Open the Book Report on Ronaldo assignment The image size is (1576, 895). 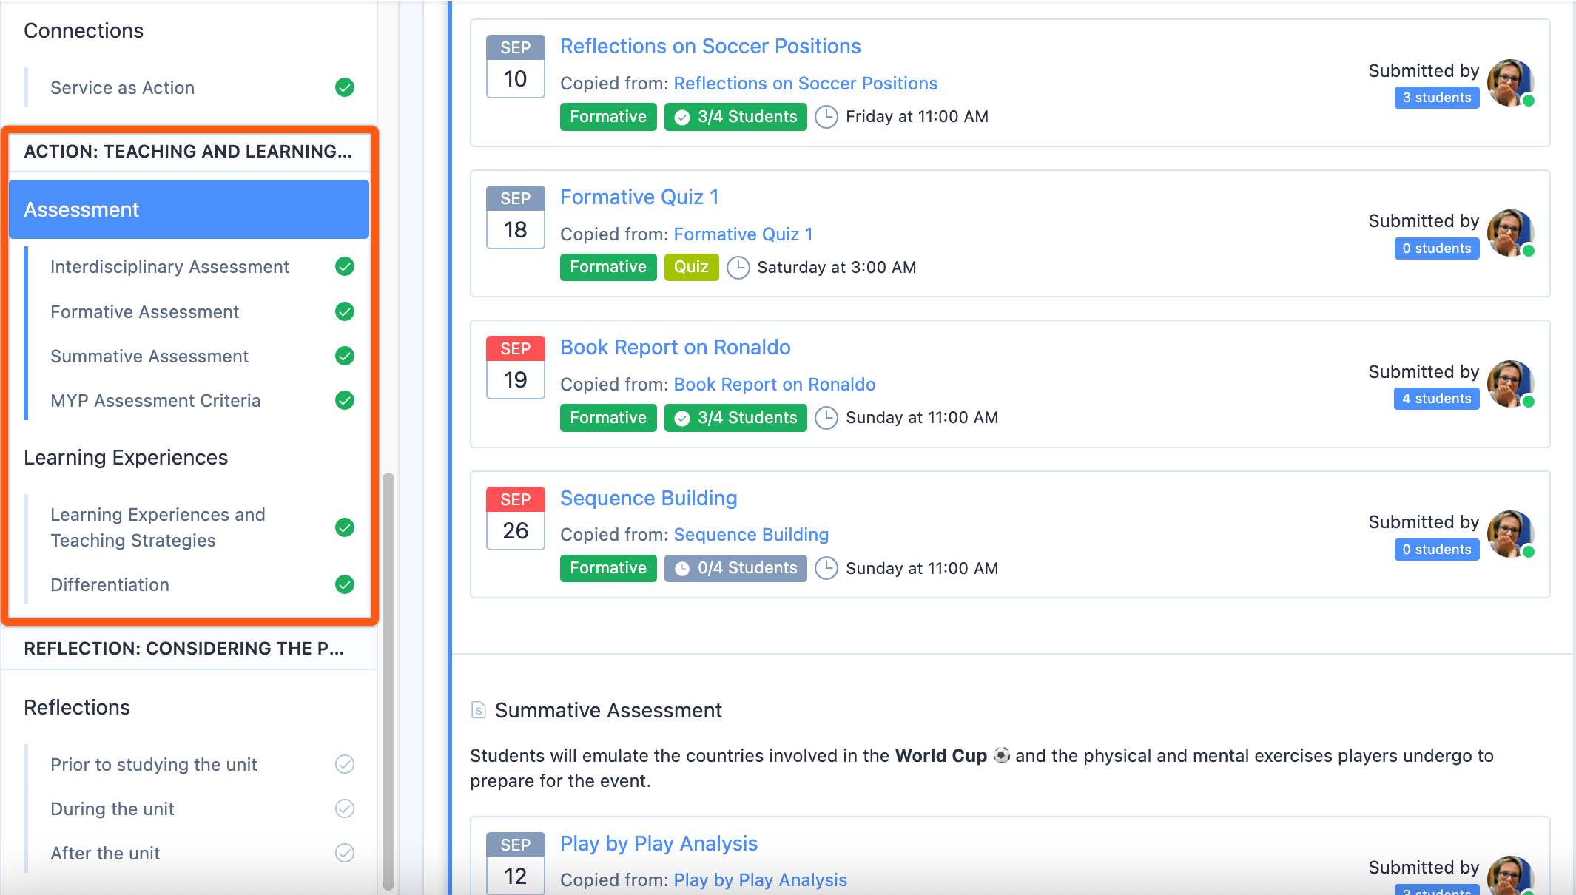(675, 346)
